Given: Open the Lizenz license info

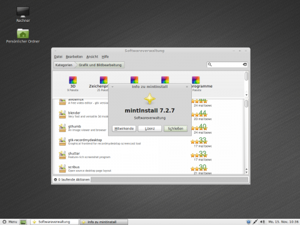Looking at the screenshot, I should coord(150,129).
